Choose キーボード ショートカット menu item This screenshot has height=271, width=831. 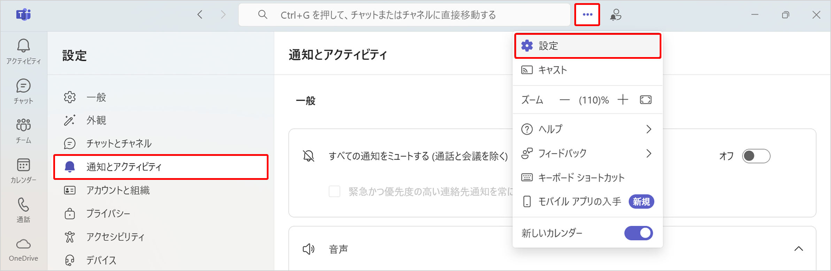pyautogui.click(x=581, y=178)
